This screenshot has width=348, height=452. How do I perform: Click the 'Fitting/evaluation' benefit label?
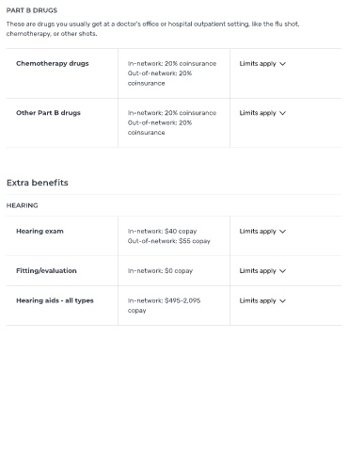46,271
